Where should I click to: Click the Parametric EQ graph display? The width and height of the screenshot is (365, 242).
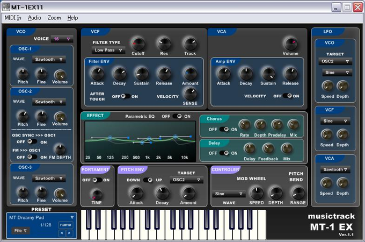coord(140,141)
